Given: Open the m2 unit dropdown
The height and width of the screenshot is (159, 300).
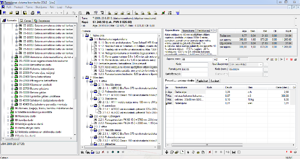Looking at the screenshot, I should click(x=226, y=60).
